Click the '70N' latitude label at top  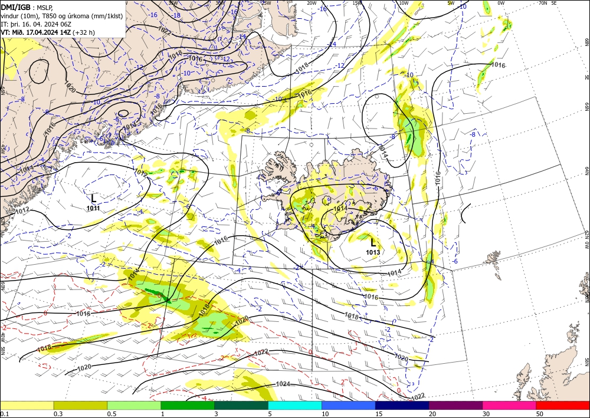[543, 3]
